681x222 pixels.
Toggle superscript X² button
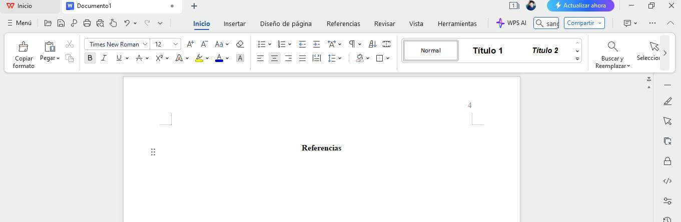point(159,58)
